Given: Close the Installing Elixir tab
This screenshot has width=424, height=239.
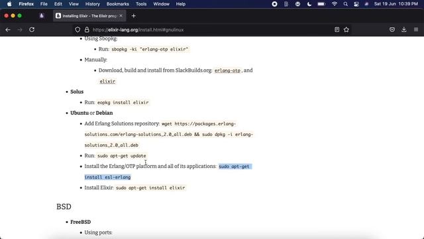Looking at the screenshot, I should coord(121,16).
